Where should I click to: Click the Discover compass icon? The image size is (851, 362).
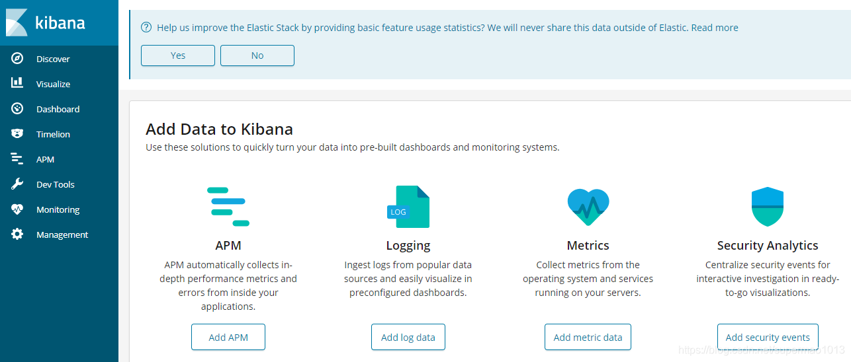[17, 59]
